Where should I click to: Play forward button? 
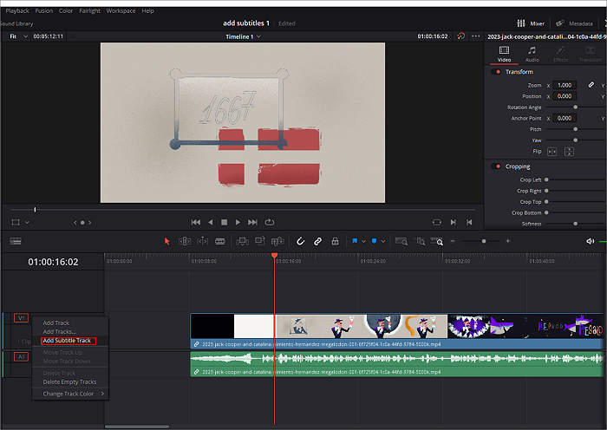pos(238,222)
